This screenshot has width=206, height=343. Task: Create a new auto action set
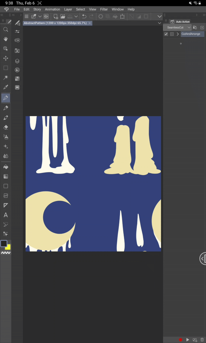(x=195, y=28)
